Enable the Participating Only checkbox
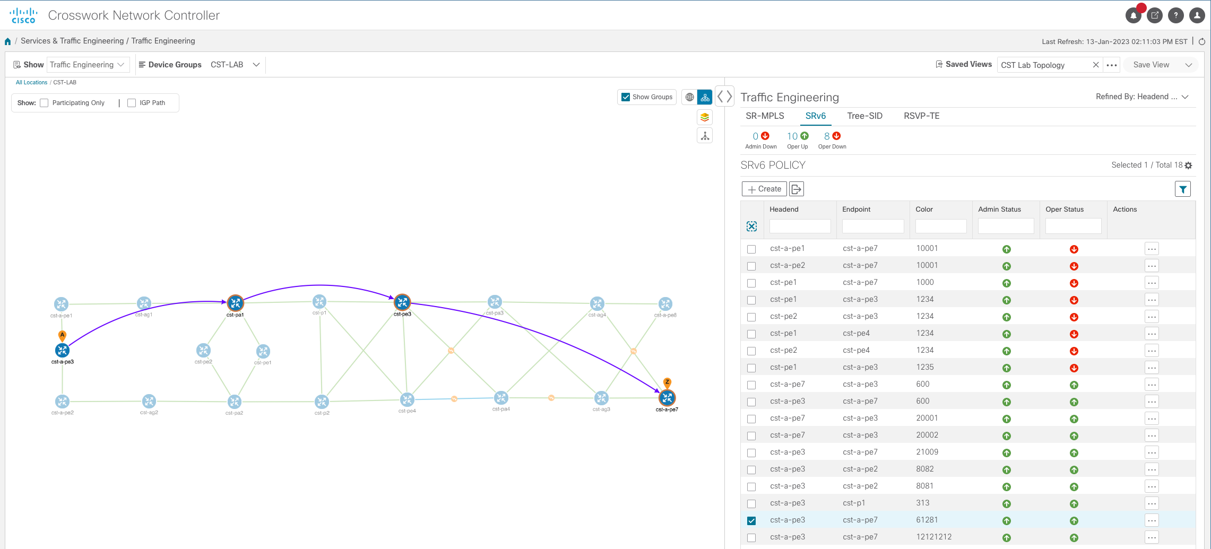 (x=45, y=103)
